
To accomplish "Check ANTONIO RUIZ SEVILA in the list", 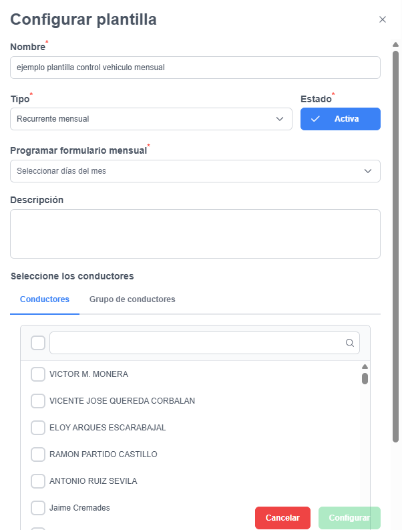I will pos(38,481).
